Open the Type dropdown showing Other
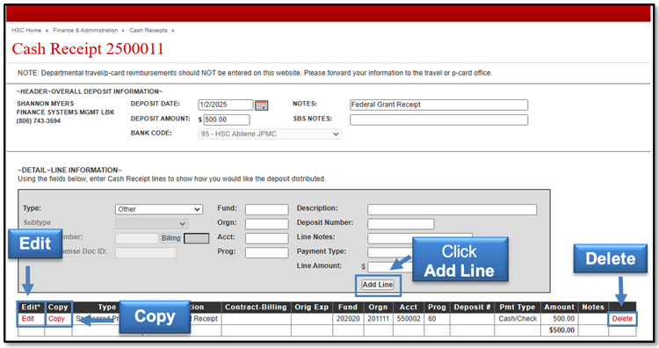 point(159,209)
